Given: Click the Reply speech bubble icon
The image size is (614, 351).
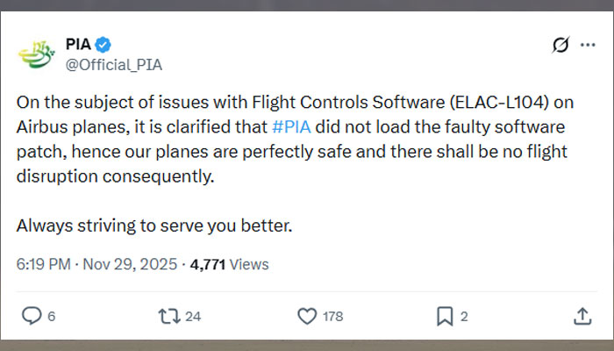Looking at the screenshot, I should pyautogui.click(x=31, y=315).
